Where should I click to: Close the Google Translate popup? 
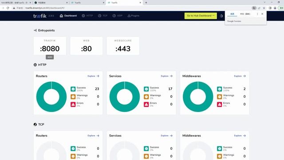point(262,14)
